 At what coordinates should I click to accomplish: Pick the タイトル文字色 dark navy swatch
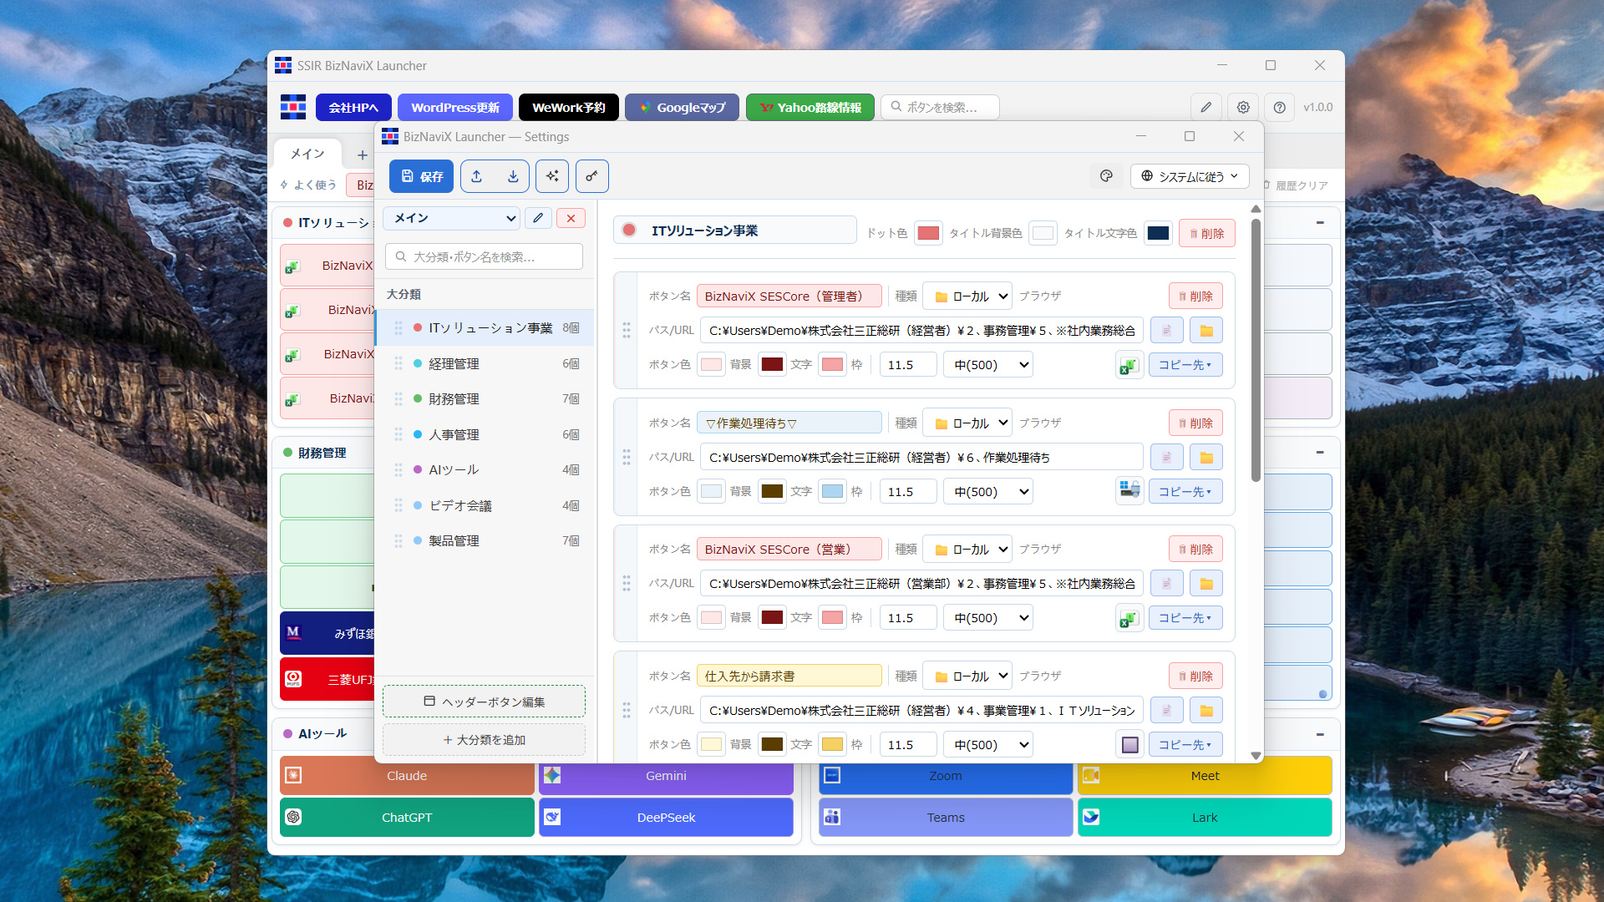1158,233
